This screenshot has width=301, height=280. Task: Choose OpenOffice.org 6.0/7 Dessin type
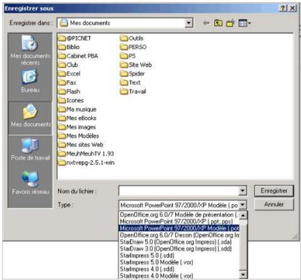179,235
